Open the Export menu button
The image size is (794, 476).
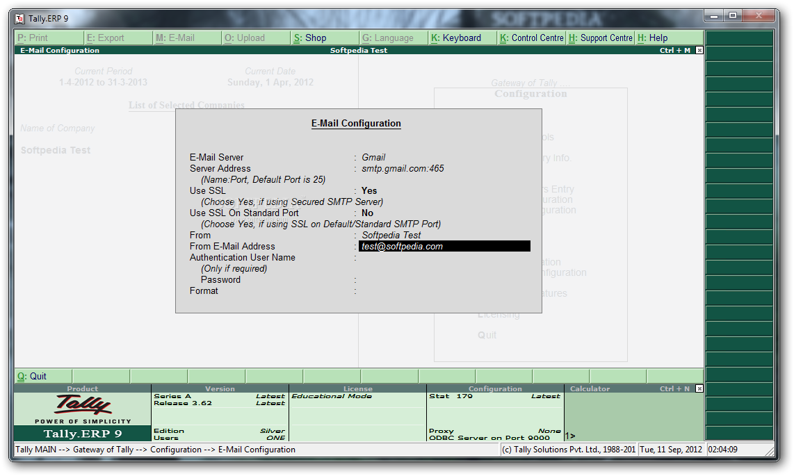118,38
